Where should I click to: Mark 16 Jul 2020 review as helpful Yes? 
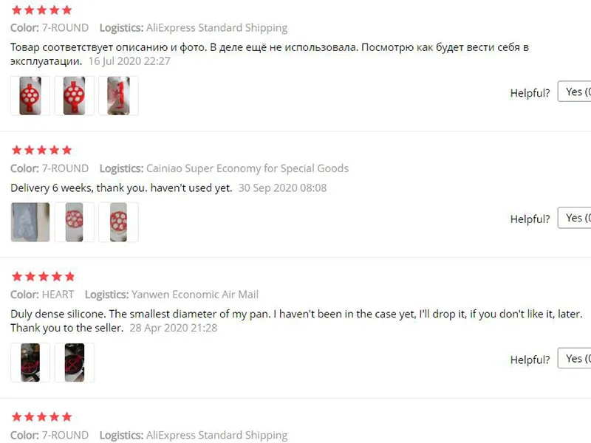coord(575,92)
